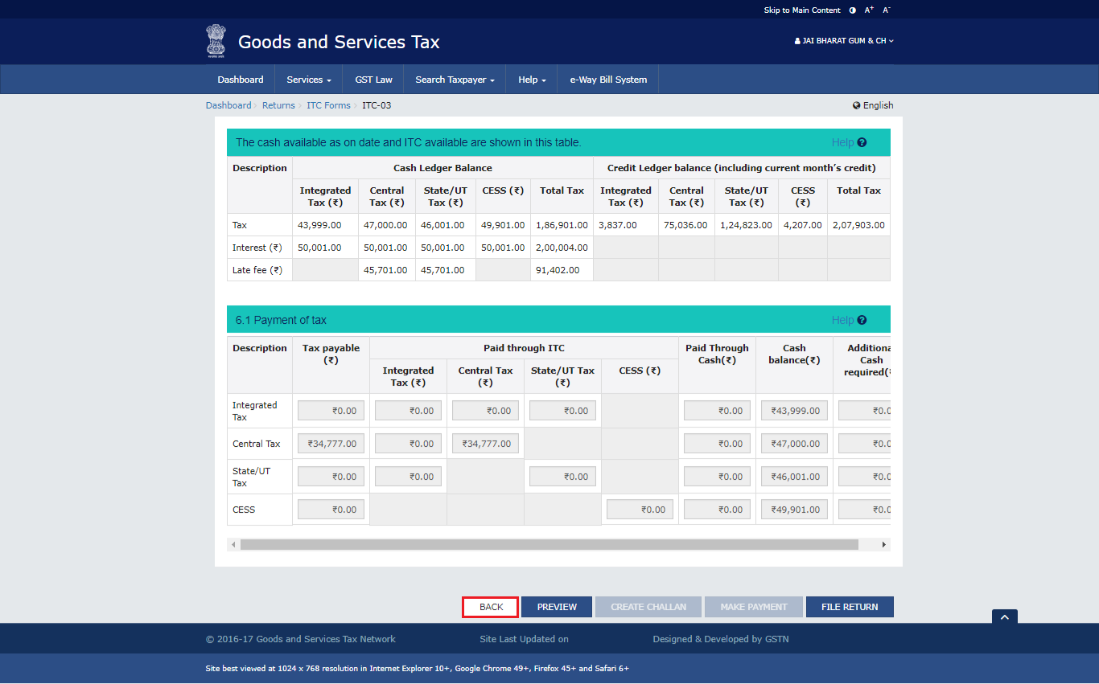This screenshot has width=1099, height=684.
Task: Open Help icon in 6.1 Payment of tax header
Action: (862, 320)
